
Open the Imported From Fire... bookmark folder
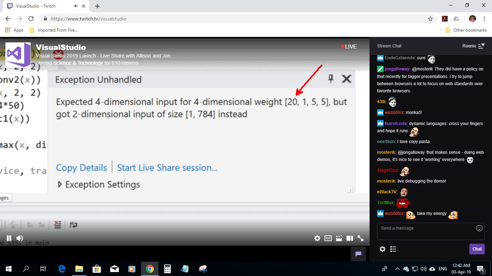click(54, 30)
